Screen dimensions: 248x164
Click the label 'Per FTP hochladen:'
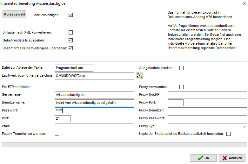click(17, 87)
